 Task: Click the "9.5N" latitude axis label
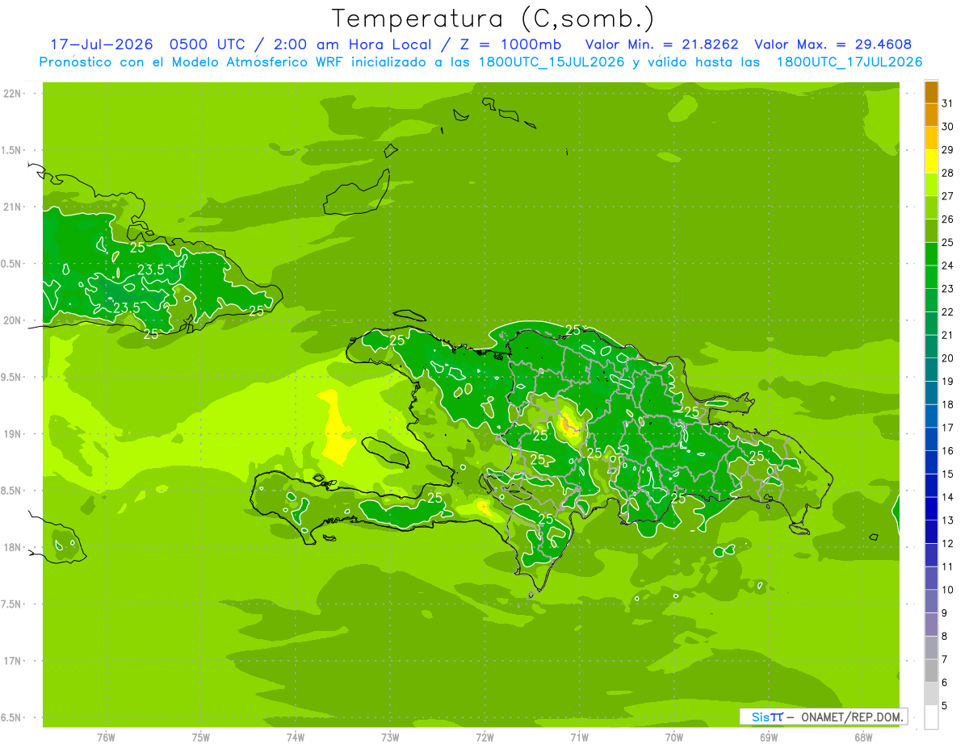(12, 377)
